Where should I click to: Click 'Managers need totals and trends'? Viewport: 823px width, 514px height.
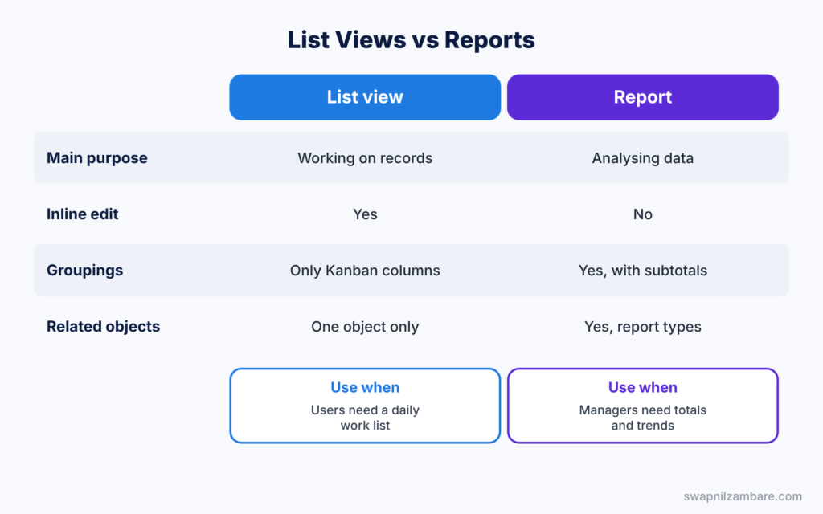[642, 418]
